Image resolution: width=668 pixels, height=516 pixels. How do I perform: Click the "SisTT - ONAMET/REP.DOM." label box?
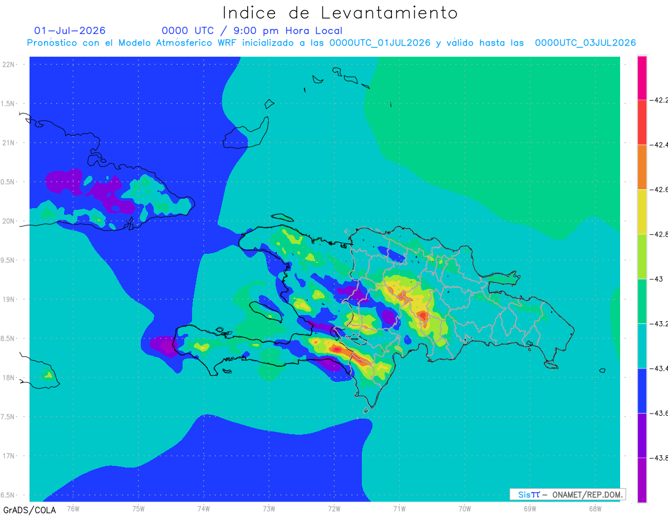(567, 494)
